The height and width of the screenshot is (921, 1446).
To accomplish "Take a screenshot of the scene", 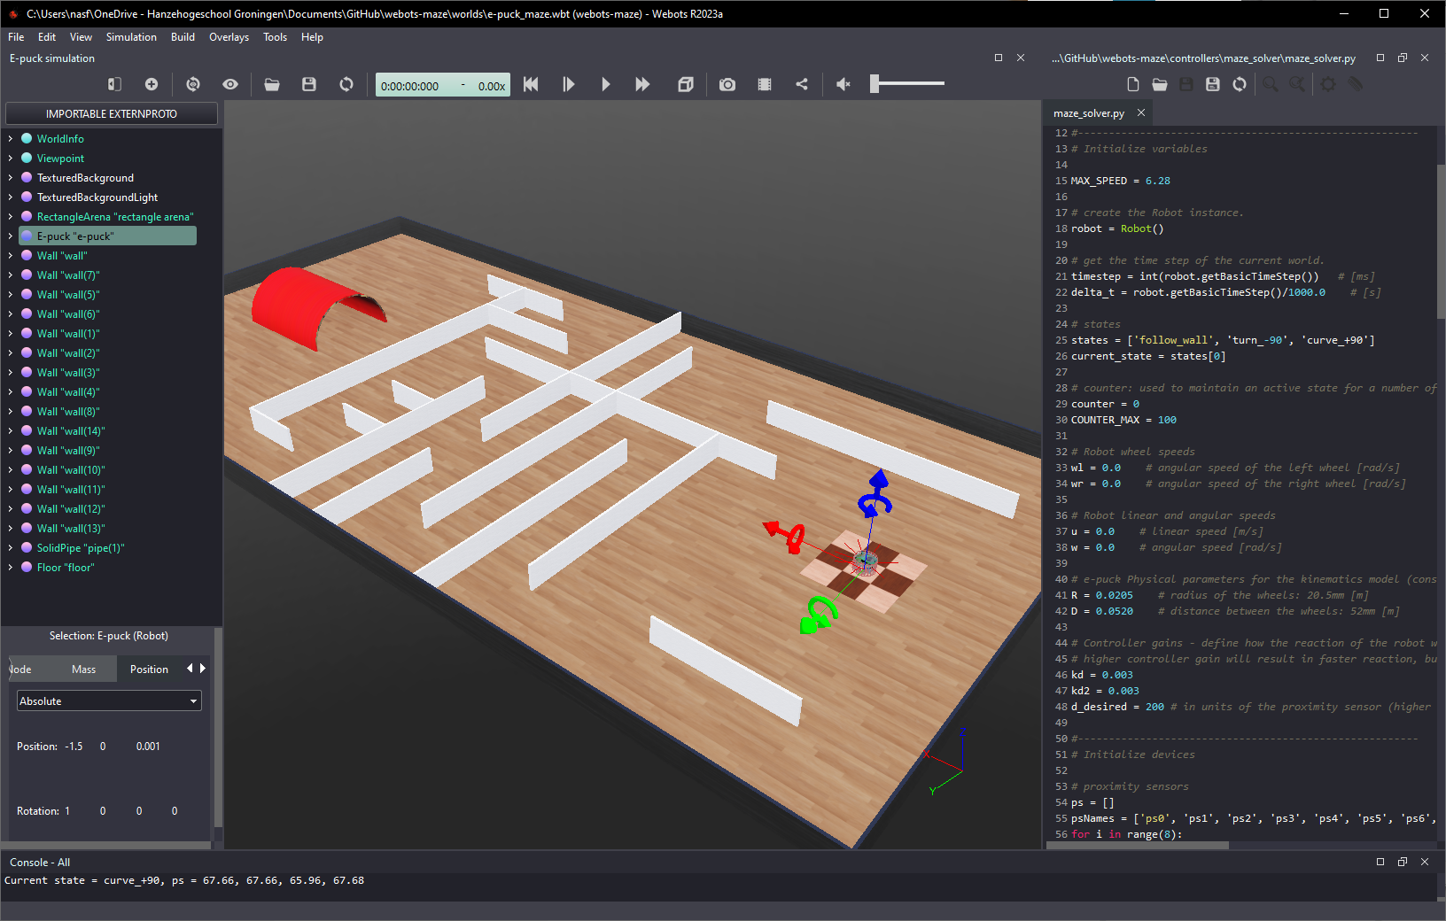I will coord(727,84).
